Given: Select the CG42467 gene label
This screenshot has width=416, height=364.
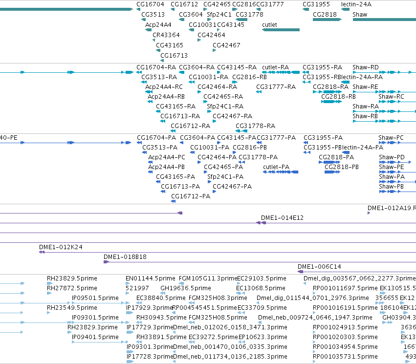Looking at the screenshot, I should 226,45.
